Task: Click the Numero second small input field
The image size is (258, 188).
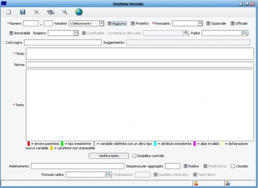Action: (48, 23)
